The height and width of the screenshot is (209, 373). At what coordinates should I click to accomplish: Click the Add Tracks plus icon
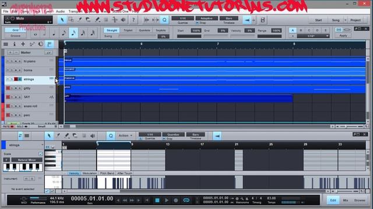click(23, 44)
